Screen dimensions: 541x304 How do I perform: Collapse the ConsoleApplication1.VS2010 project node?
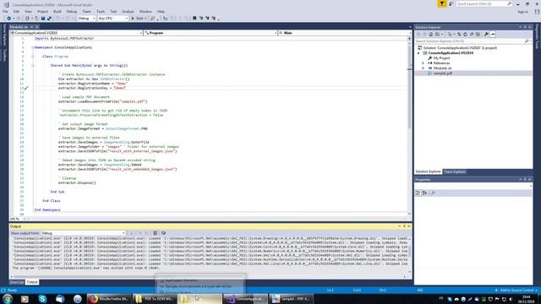[x=419, y=53]
